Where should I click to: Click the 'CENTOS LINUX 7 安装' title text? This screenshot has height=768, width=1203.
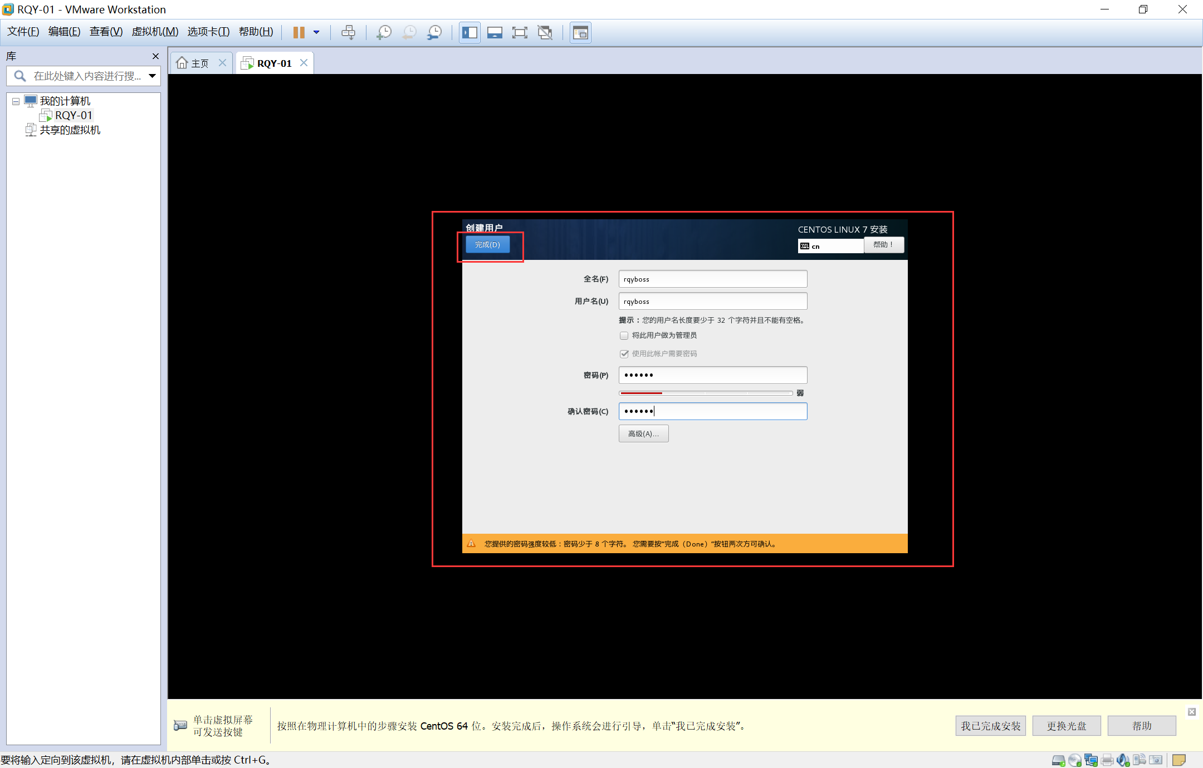(x=843, y=229)
